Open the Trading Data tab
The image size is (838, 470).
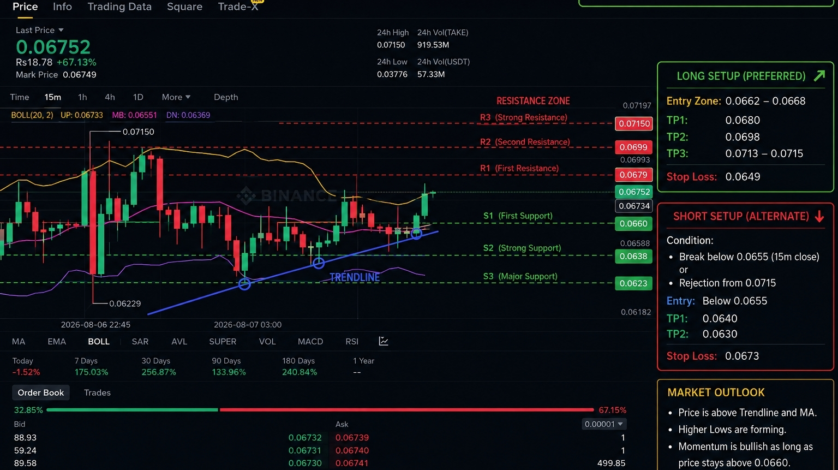119,7
